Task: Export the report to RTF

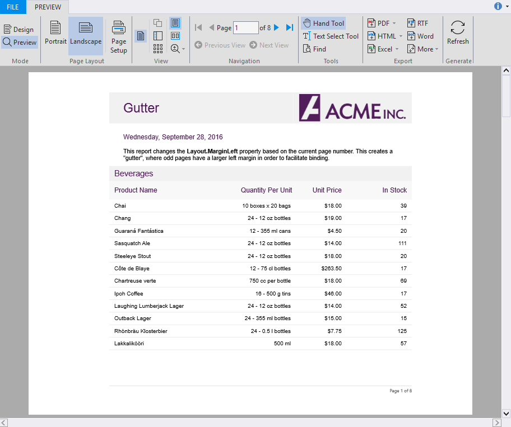Action: tap(417, 23)
